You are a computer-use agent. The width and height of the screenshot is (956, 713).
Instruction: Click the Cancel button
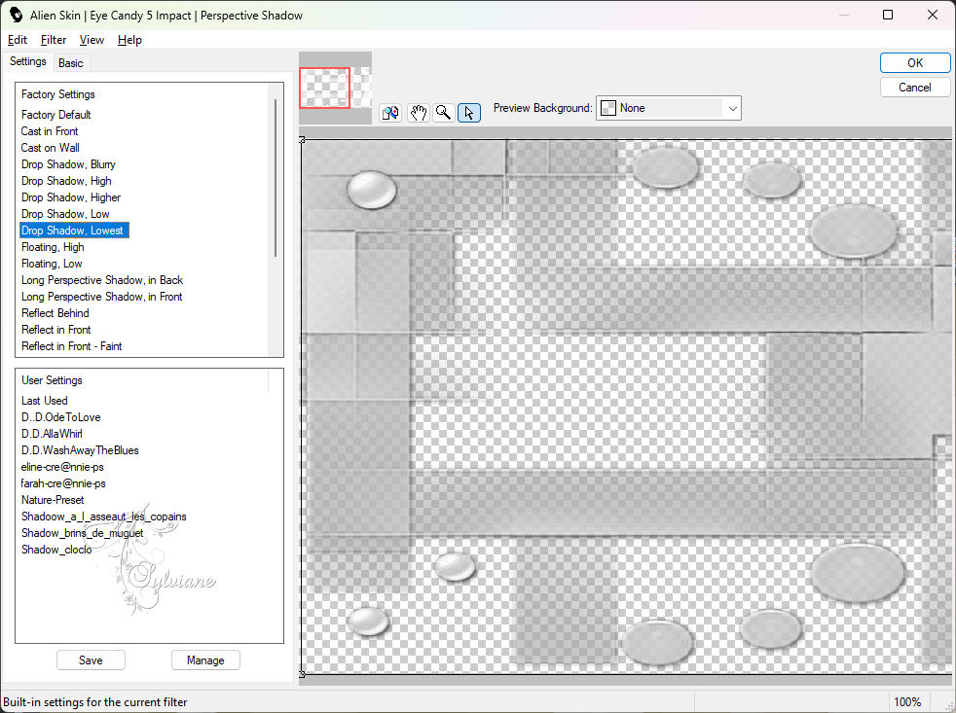914,88
